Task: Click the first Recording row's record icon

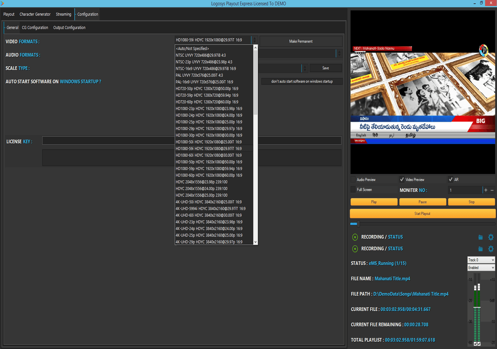Action: click(355, 237)
